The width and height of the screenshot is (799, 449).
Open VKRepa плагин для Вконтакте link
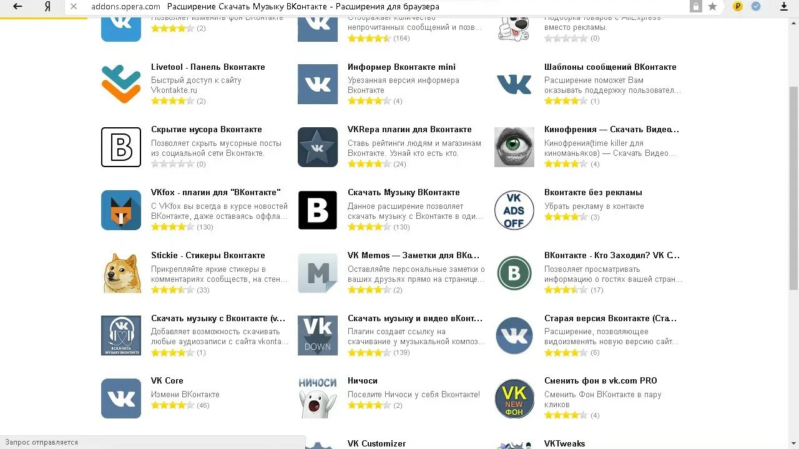tap(409, 130)
